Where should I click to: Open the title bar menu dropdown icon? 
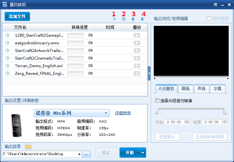coord(215,5)
